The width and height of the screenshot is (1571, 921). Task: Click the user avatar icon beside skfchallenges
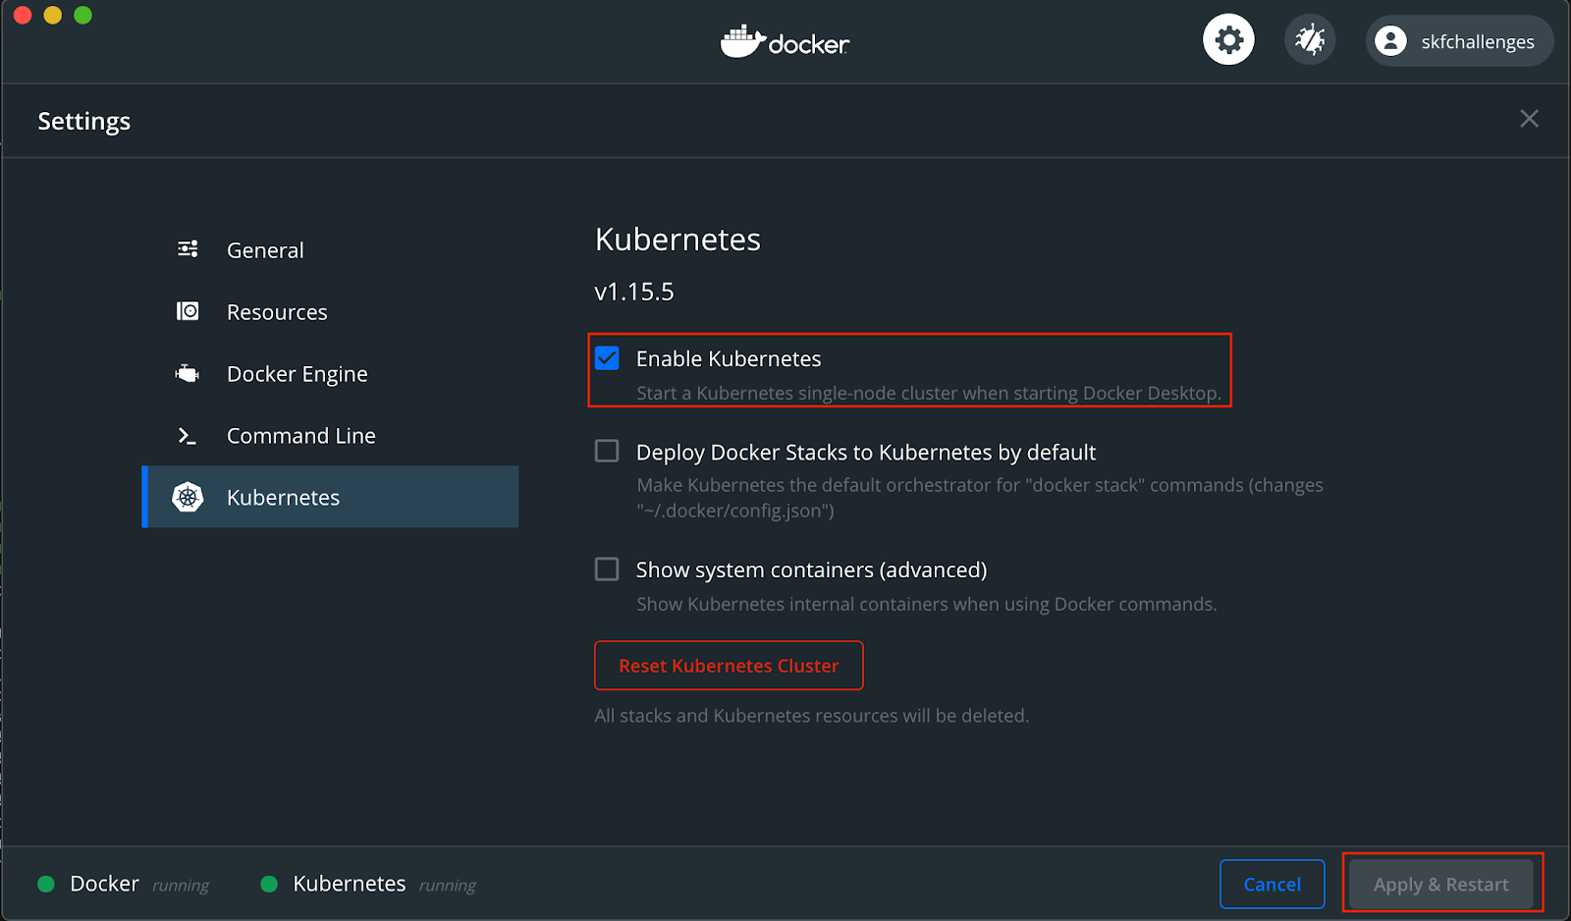(1390, 40)
